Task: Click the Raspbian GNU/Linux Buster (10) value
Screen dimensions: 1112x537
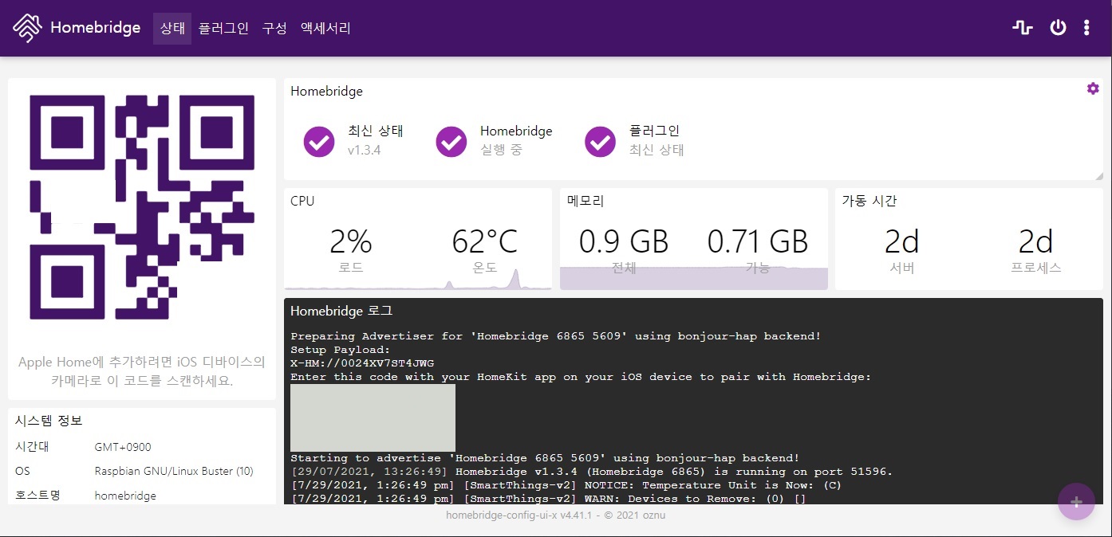Action: (174, 471)
